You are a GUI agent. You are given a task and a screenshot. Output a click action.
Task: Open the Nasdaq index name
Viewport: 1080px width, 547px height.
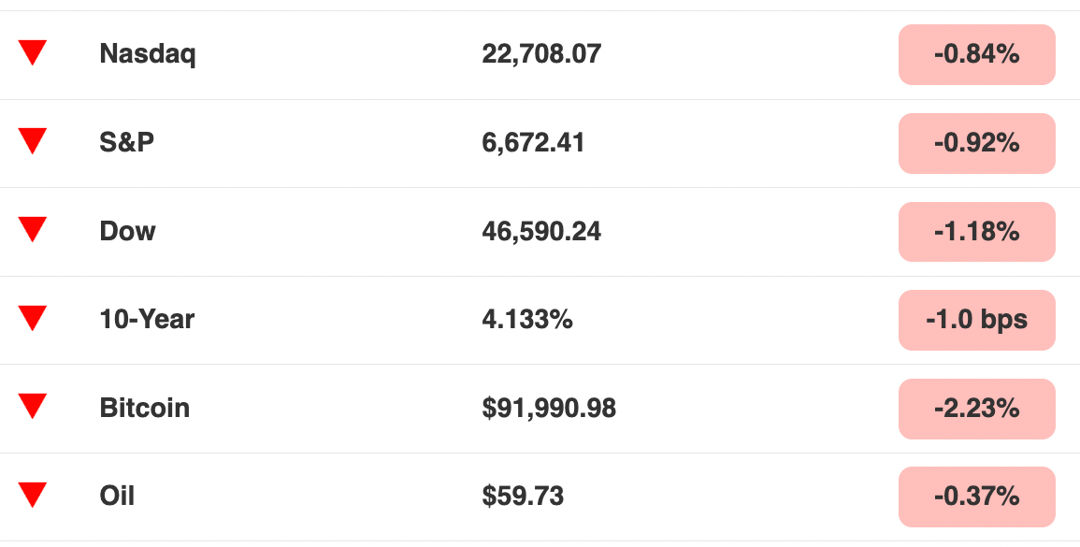click(148, 53)
